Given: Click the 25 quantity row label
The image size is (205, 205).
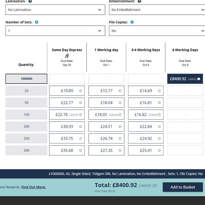Looking at the screenshot, I should [x=26, y=91].
